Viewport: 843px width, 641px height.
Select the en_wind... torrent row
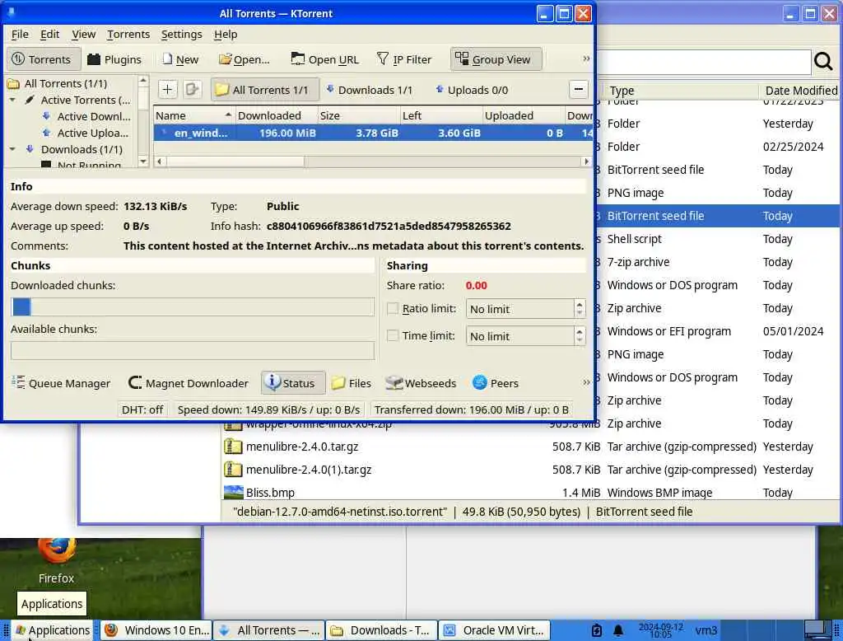(x=373, y=133)
